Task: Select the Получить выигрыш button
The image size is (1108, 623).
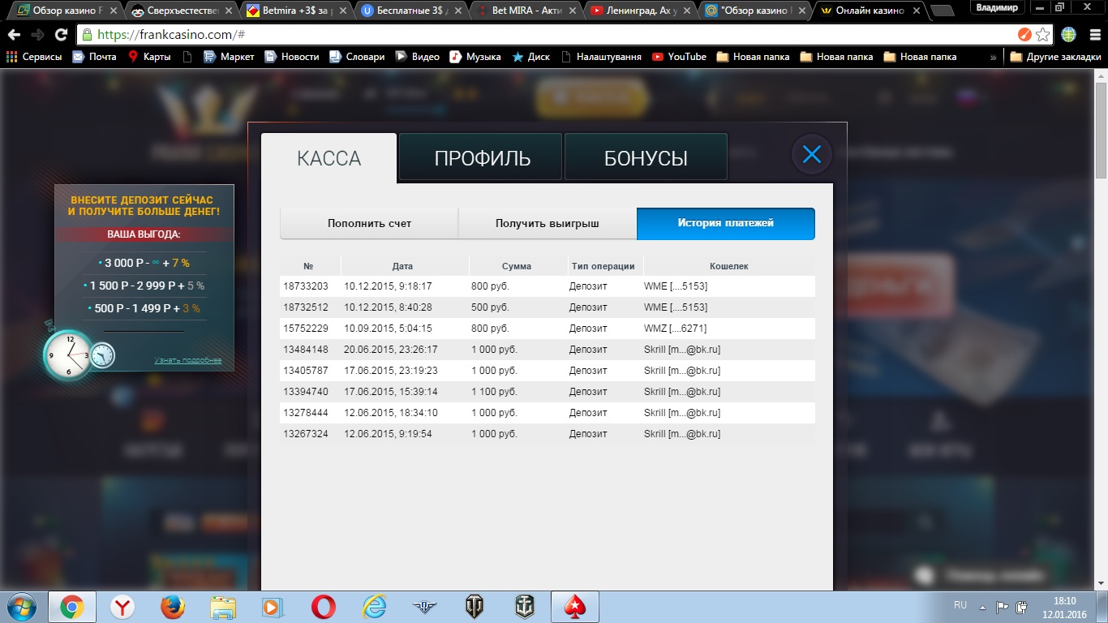Action: [548, 223]
